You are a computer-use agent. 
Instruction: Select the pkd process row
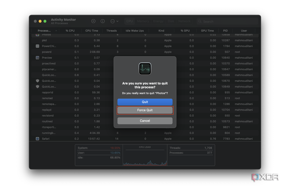[145, 40]
